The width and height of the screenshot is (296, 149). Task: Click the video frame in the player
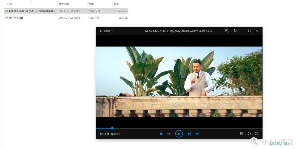click(x=179, y=82)
